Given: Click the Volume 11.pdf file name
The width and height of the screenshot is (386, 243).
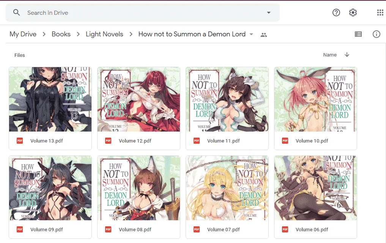Looking at the screenshot, I should tap(223, 141).
